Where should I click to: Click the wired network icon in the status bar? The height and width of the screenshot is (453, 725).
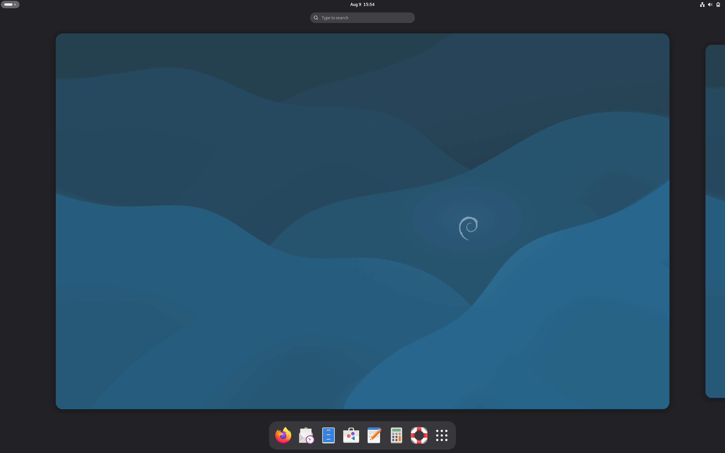click(x=702, y=4)
